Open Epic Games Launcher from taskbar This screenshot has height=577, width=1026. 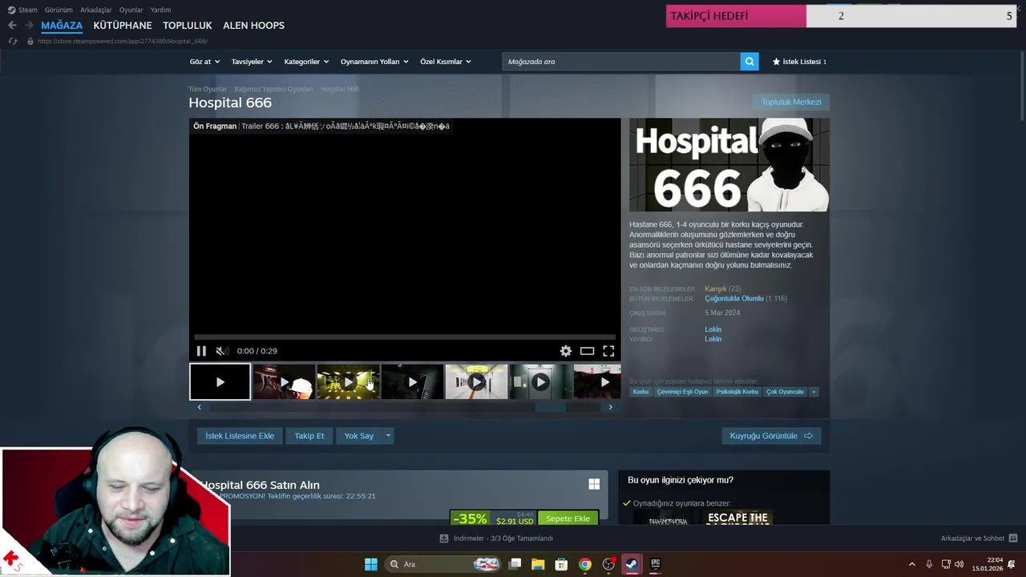pyautogui.click(x=655, y=564)
